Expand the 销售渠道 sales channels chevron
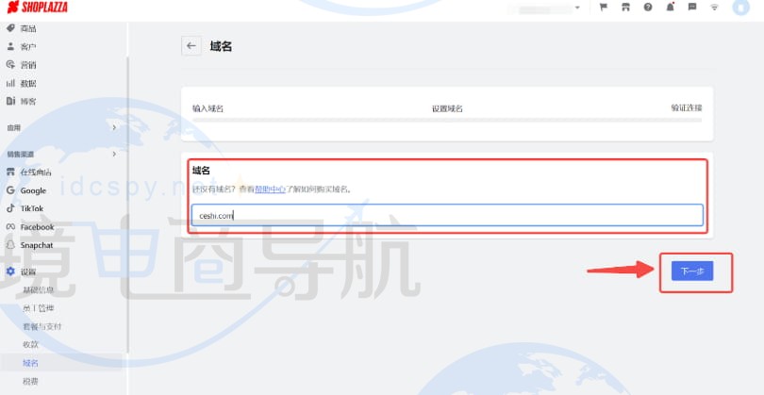Screen dimensions: 764x395 (114, 154)
